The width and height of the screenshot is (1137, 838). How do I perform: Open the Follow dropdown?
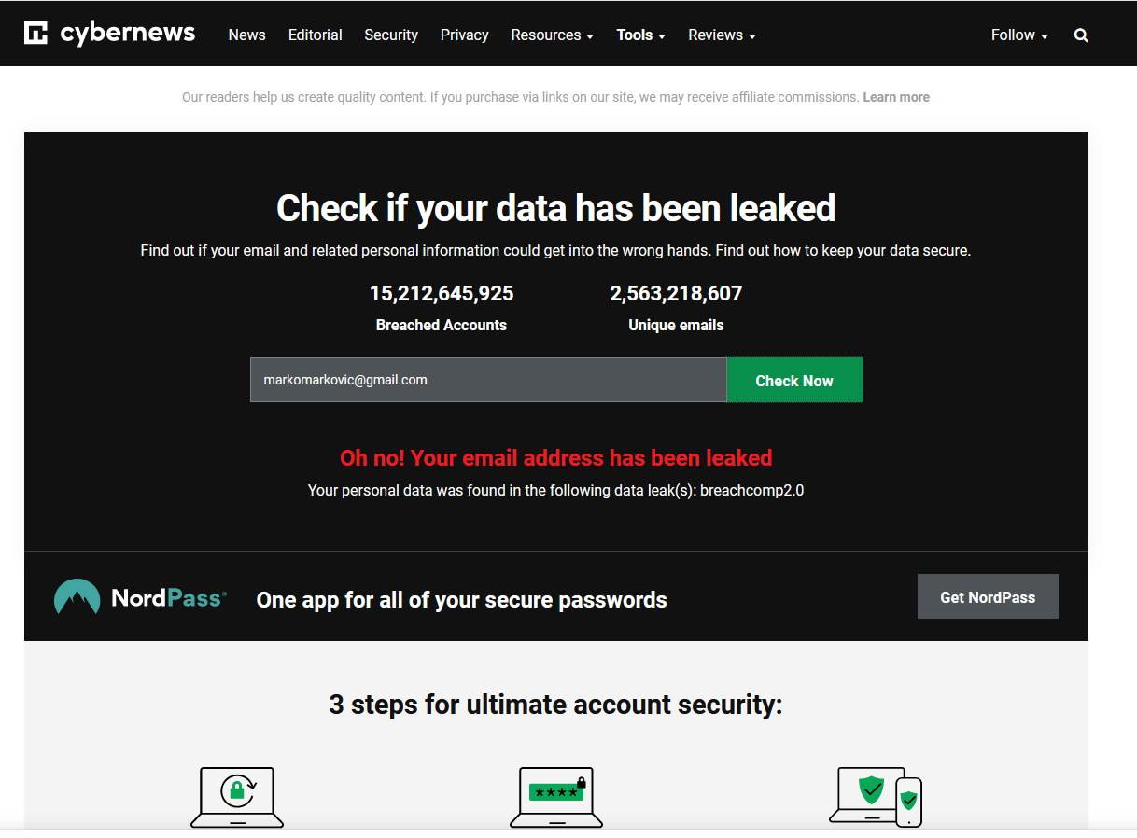click(1018, 35)
